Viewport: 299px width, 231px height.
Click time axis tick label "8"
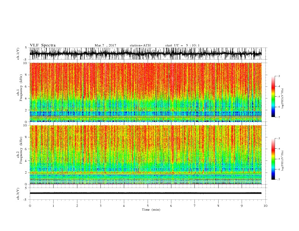tap(218, 206)
